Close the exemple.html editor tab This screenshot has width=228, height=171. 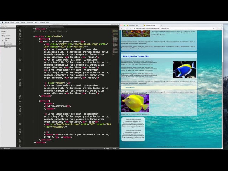[x=47, y=27]
